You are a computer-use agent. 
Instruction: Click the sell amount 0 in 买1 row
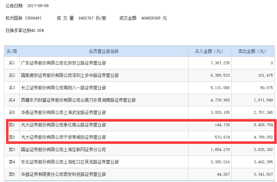click(x=272, y=63)
